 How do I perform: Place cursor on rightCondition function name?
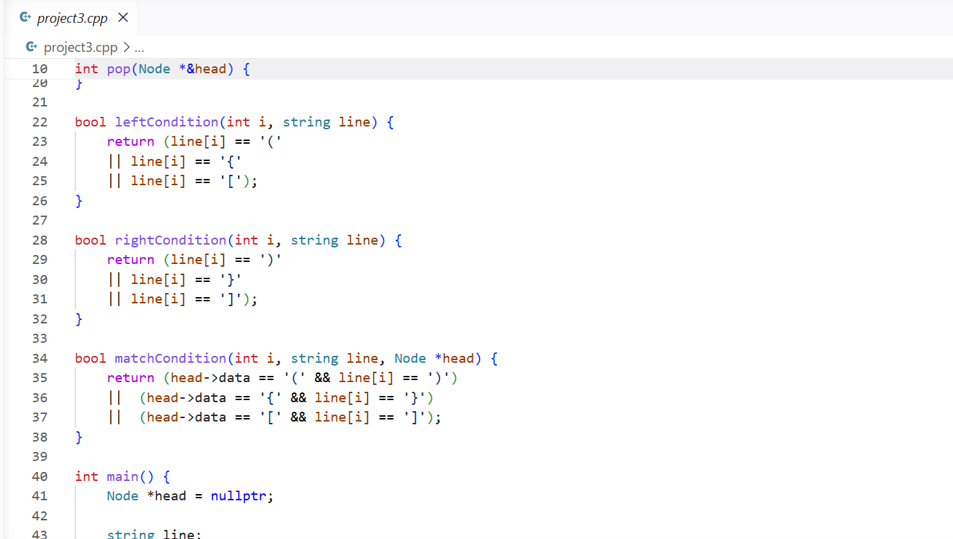[171, 240]
